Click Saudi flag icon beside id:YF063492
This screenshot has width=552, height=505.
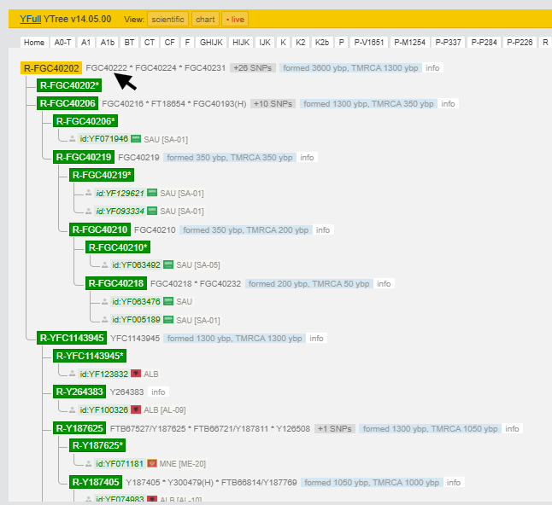pos(168,264)
